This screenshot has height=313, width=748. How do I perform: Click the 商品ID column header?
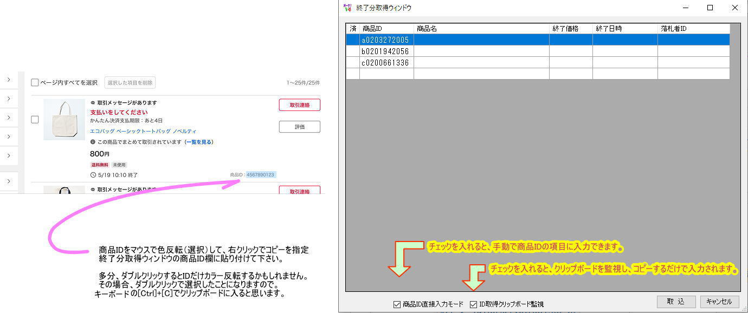[x=386, y=29]
